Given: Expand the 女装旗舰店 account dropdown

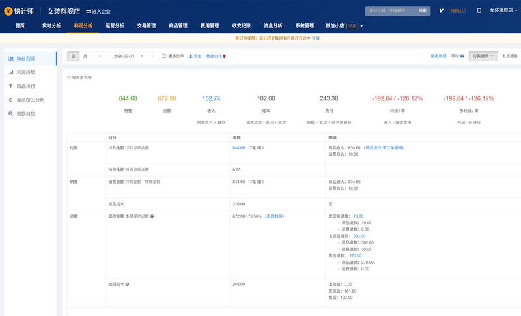Looking at the screenshot, I should pyautogui.click(x=503, y=10).
